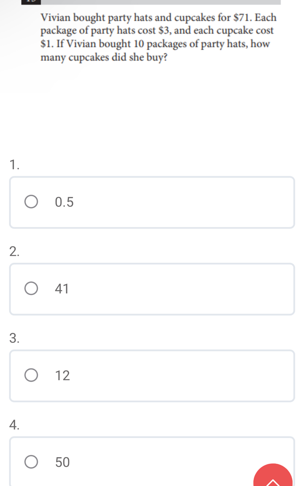Click the phrase 'many cupcakes did she buy?'
This screenshot has width=296, height=486.
pyautogui.click(x=104, y=57)
